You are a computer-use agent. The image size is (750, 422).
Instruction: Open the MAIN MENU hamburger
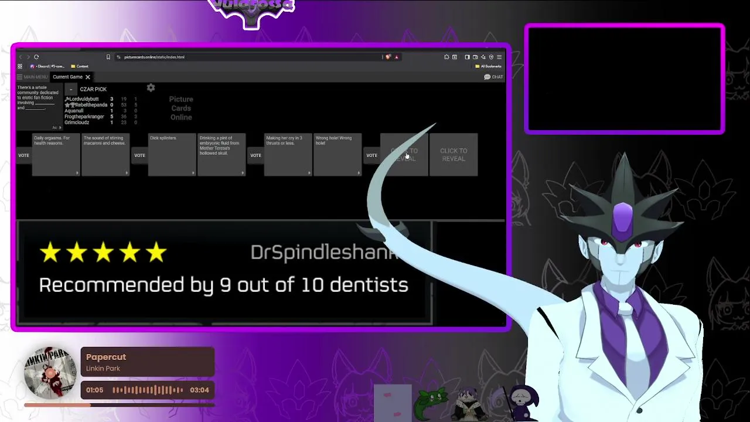click(x=32, y=77)
